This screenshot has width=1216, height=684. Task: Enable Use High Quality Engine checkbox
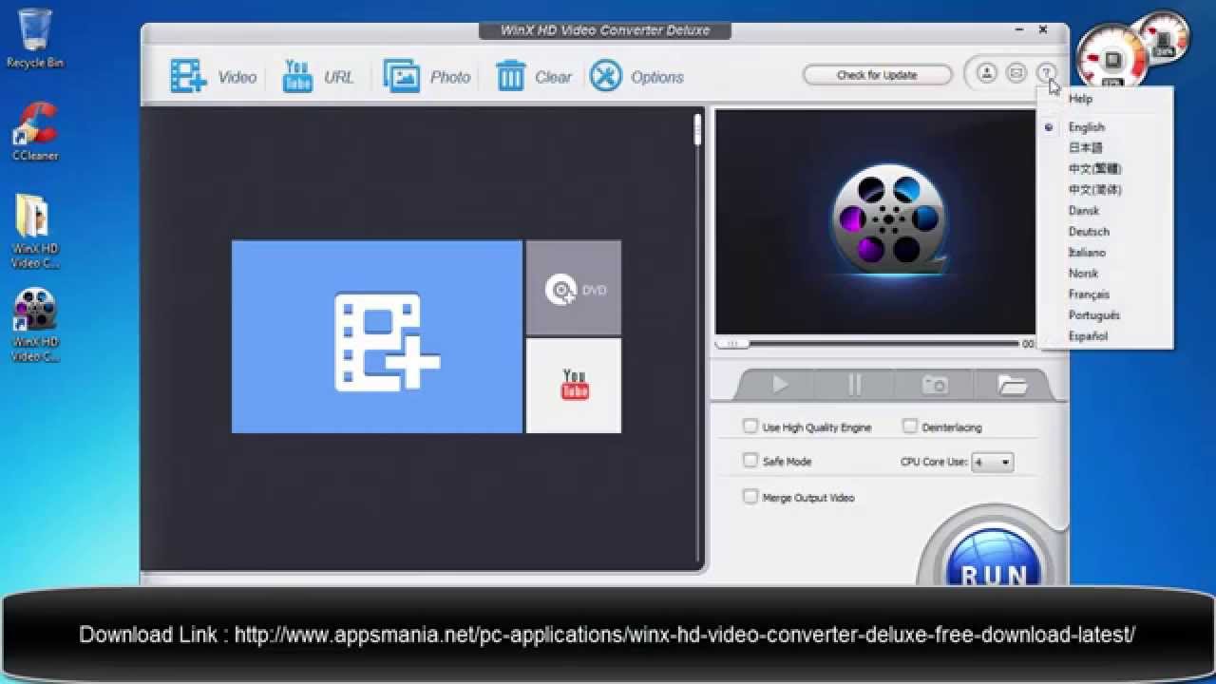(750, 427)
